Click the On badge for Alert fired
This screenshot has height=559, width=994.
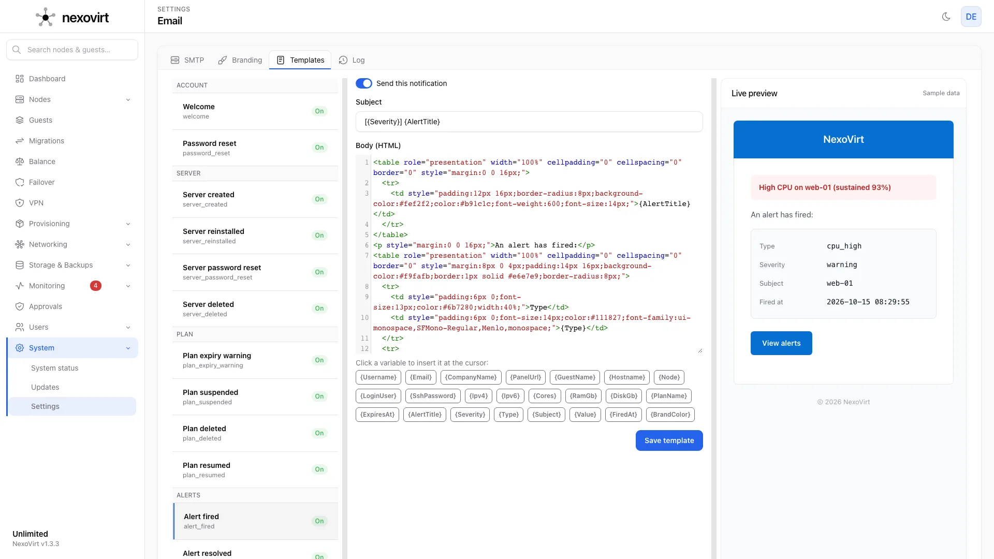pyautogui.click(x=319, y=521)
